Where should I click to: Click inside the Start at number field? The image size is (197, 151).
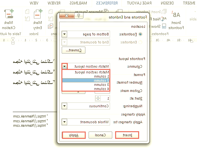105,98
